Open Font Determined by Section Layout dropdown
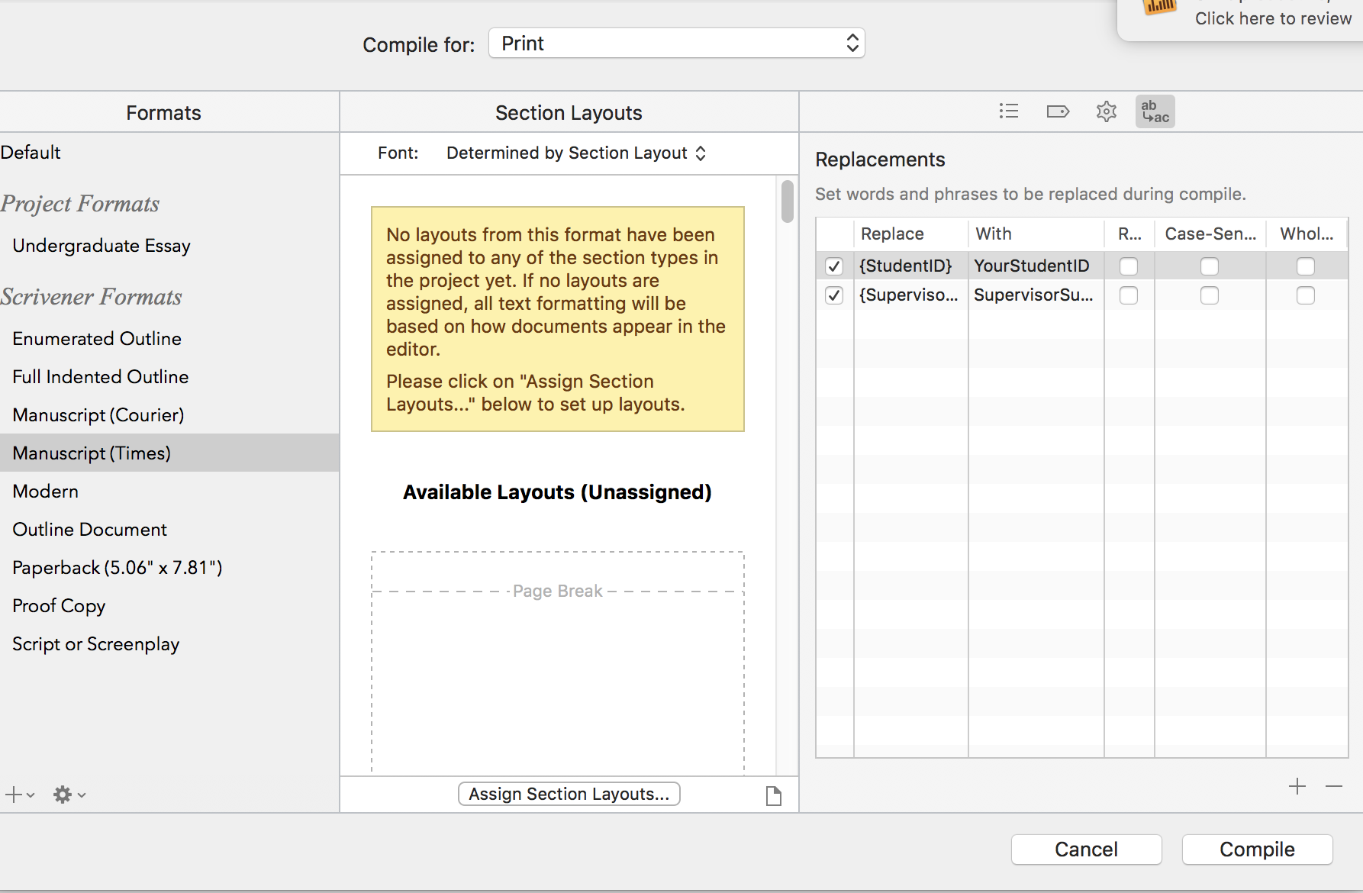 [x=576, y=153]
